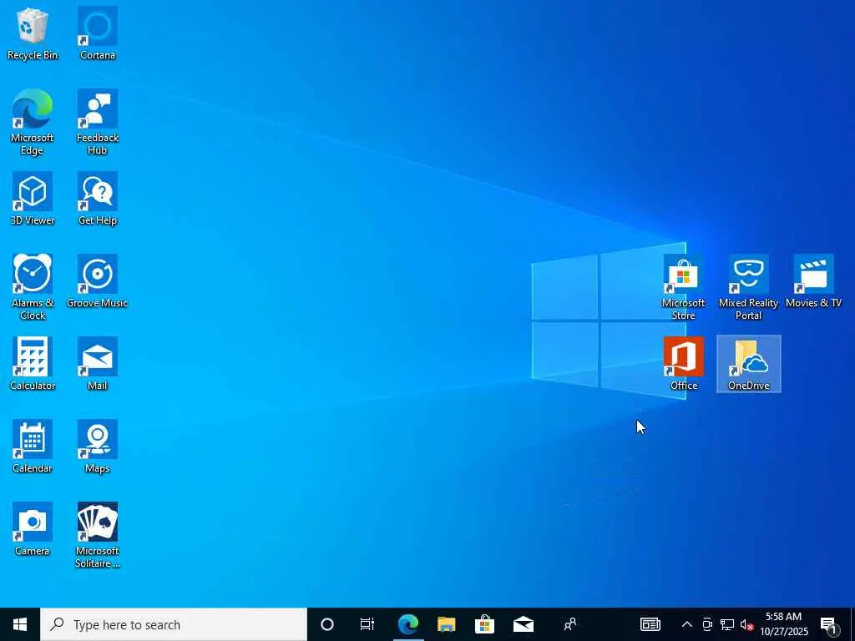Screen dimensions: 855x641
Task: Open News and interests on taskbar
Action: pyautogui.click(x=650, y=624)
